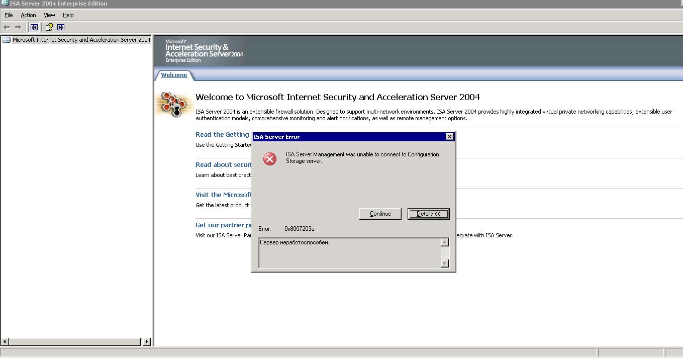Toggle the Show/Hide Action Pane icon

[61, 27]
